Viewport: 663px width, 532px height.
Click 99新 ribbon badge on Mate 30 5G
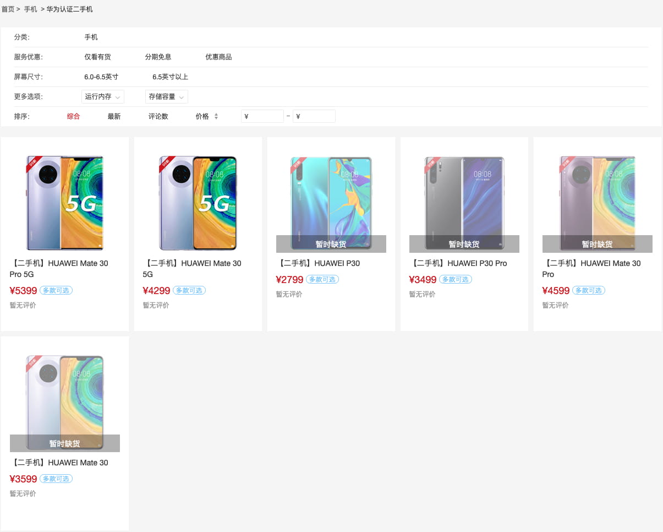click(166, 163)
